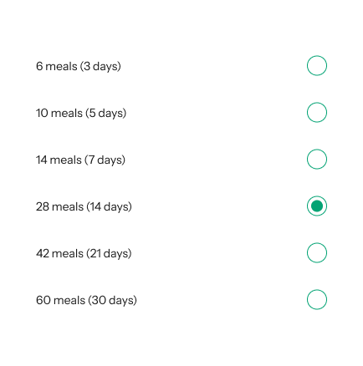Click the "(21 days)" text in the list

point(109,254)
